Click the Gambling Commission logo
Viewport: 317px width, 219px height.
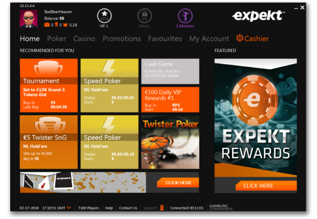point(221,207)
